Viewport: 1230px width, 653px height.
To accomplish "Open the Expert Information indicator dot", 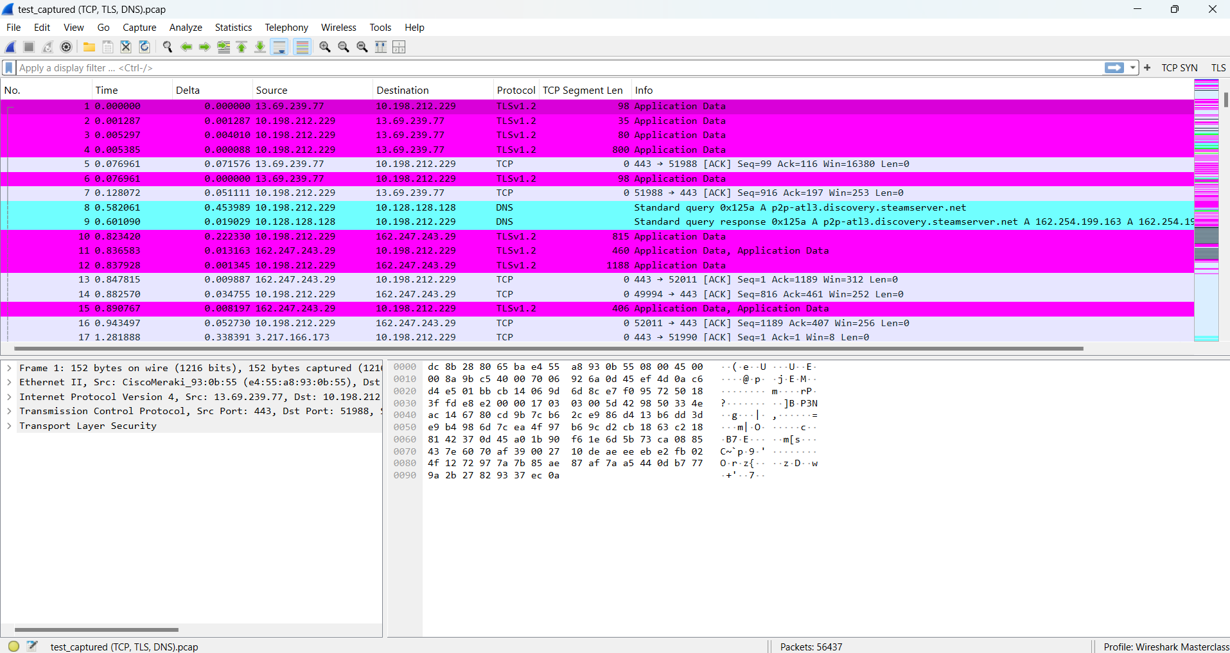I will [13, 647].
